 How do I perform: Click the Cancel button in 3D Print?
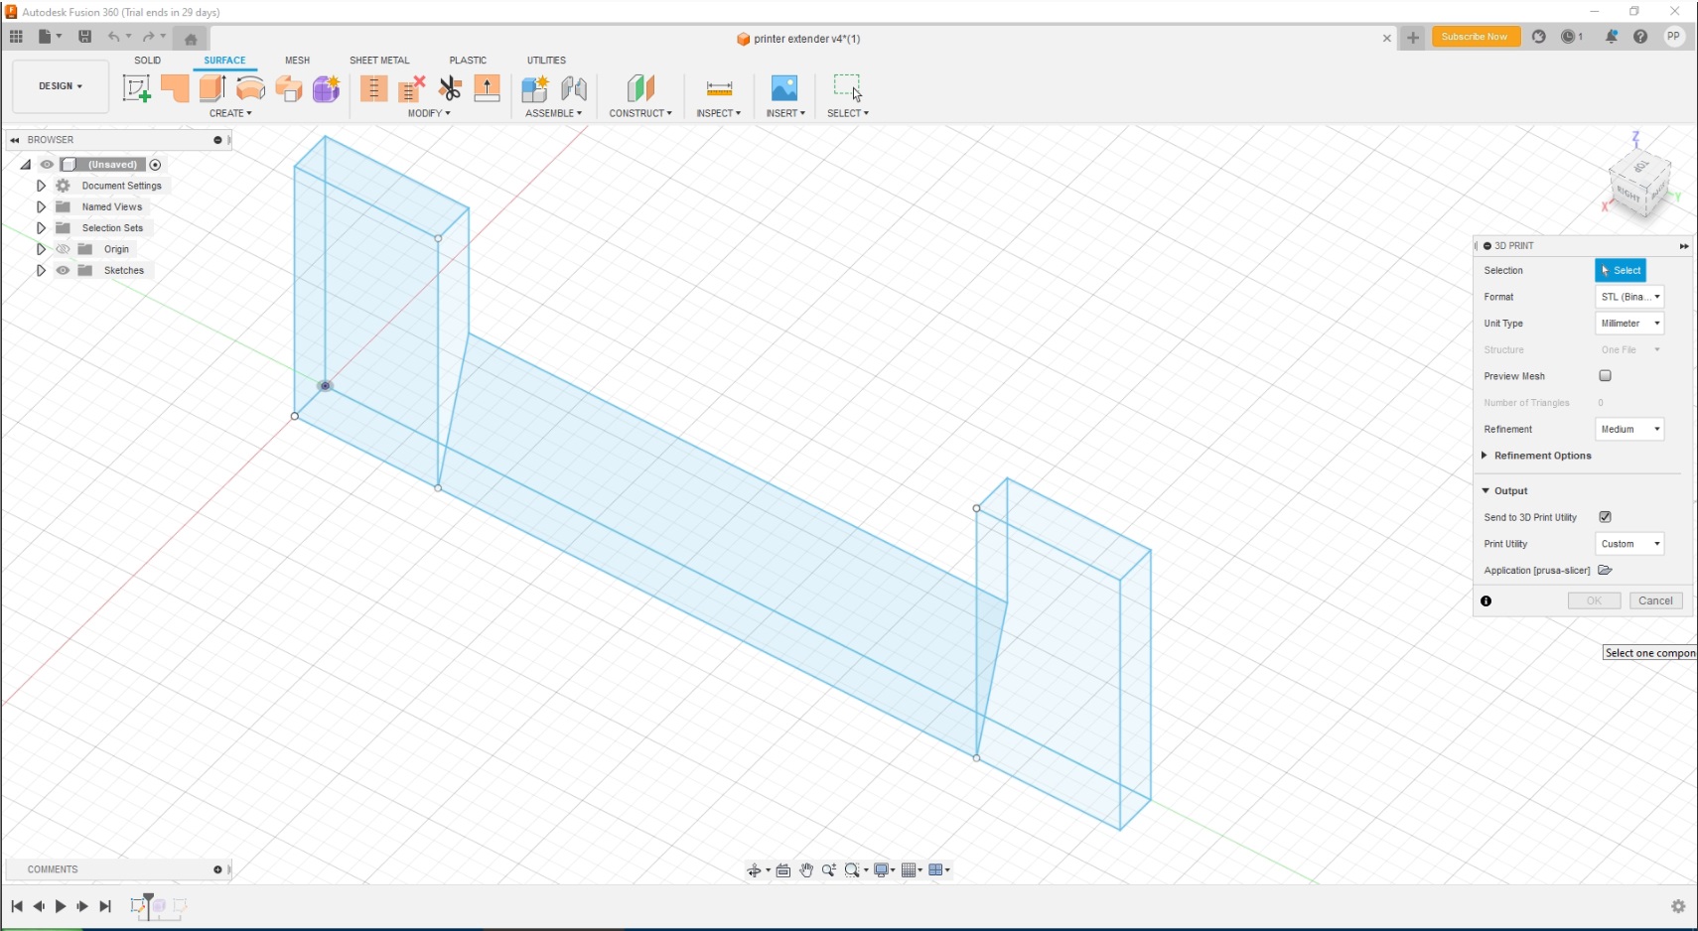coord(1655,600)
